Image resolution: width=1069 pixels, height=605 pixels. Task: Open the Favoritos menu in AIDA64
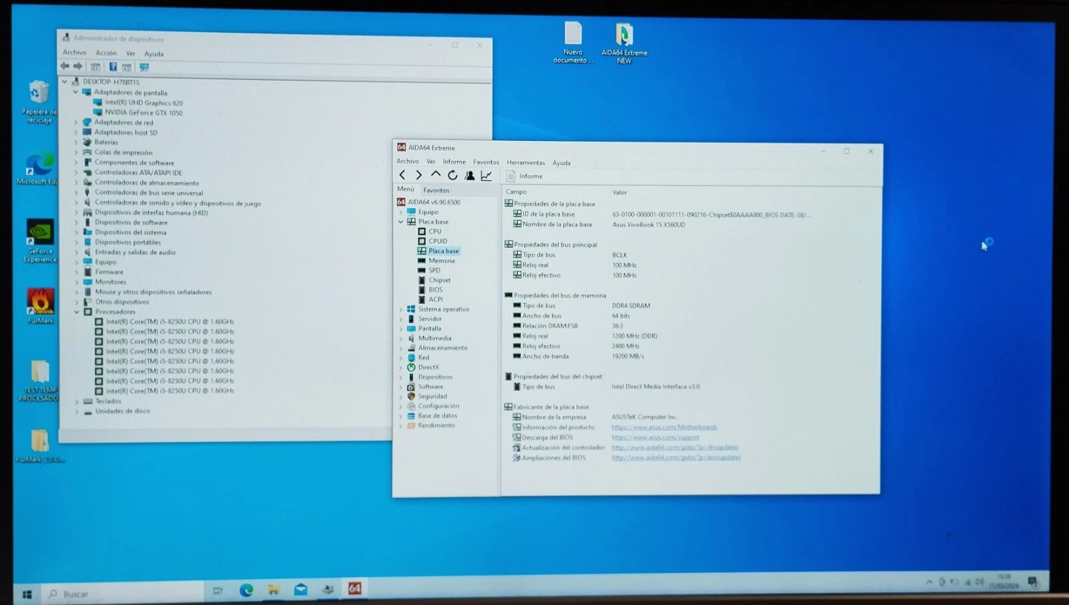(486, 162)
